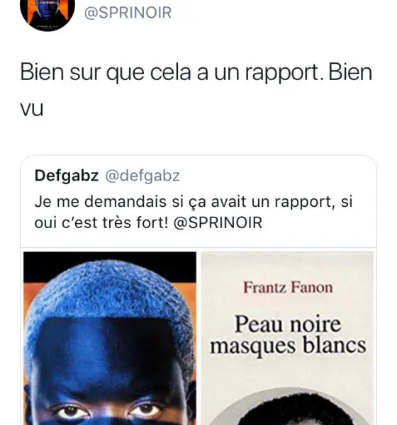The image size is (397, 425).
Task: Click the word 'vu' ending the tweet
Action: [x=32, y=110]
